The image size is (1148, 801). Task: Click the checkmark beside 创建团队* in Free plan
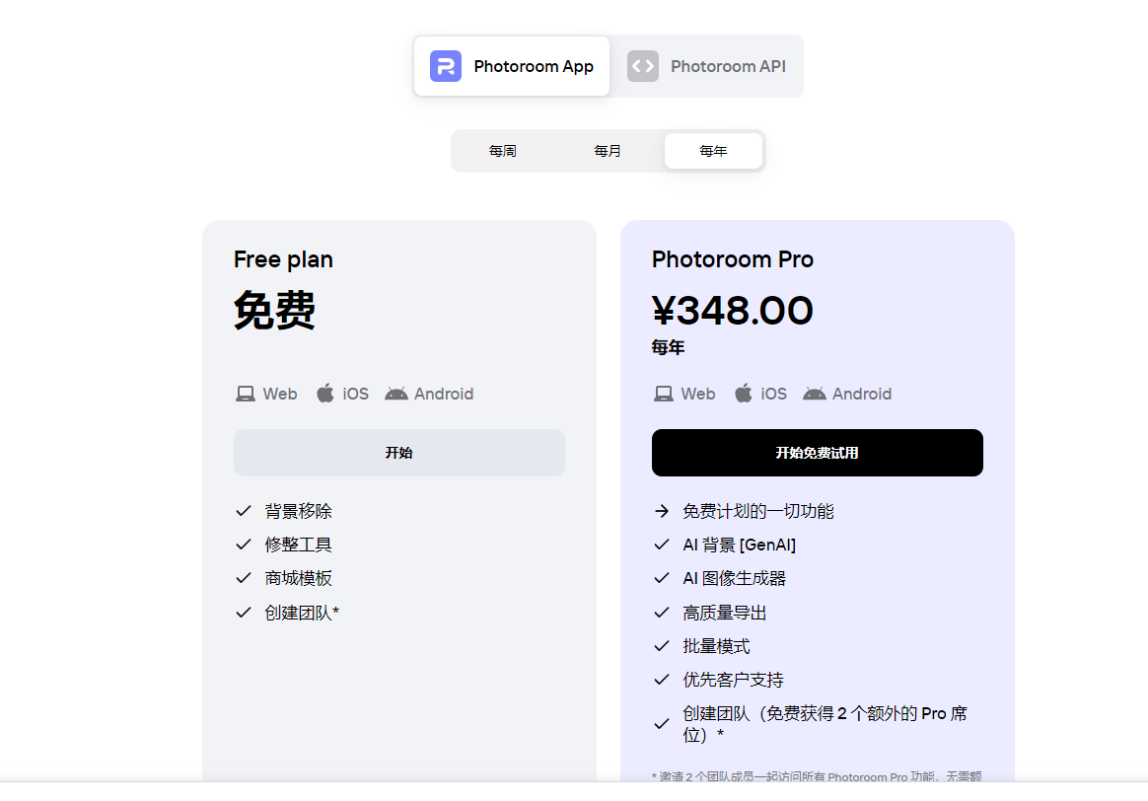click(244, 613)
